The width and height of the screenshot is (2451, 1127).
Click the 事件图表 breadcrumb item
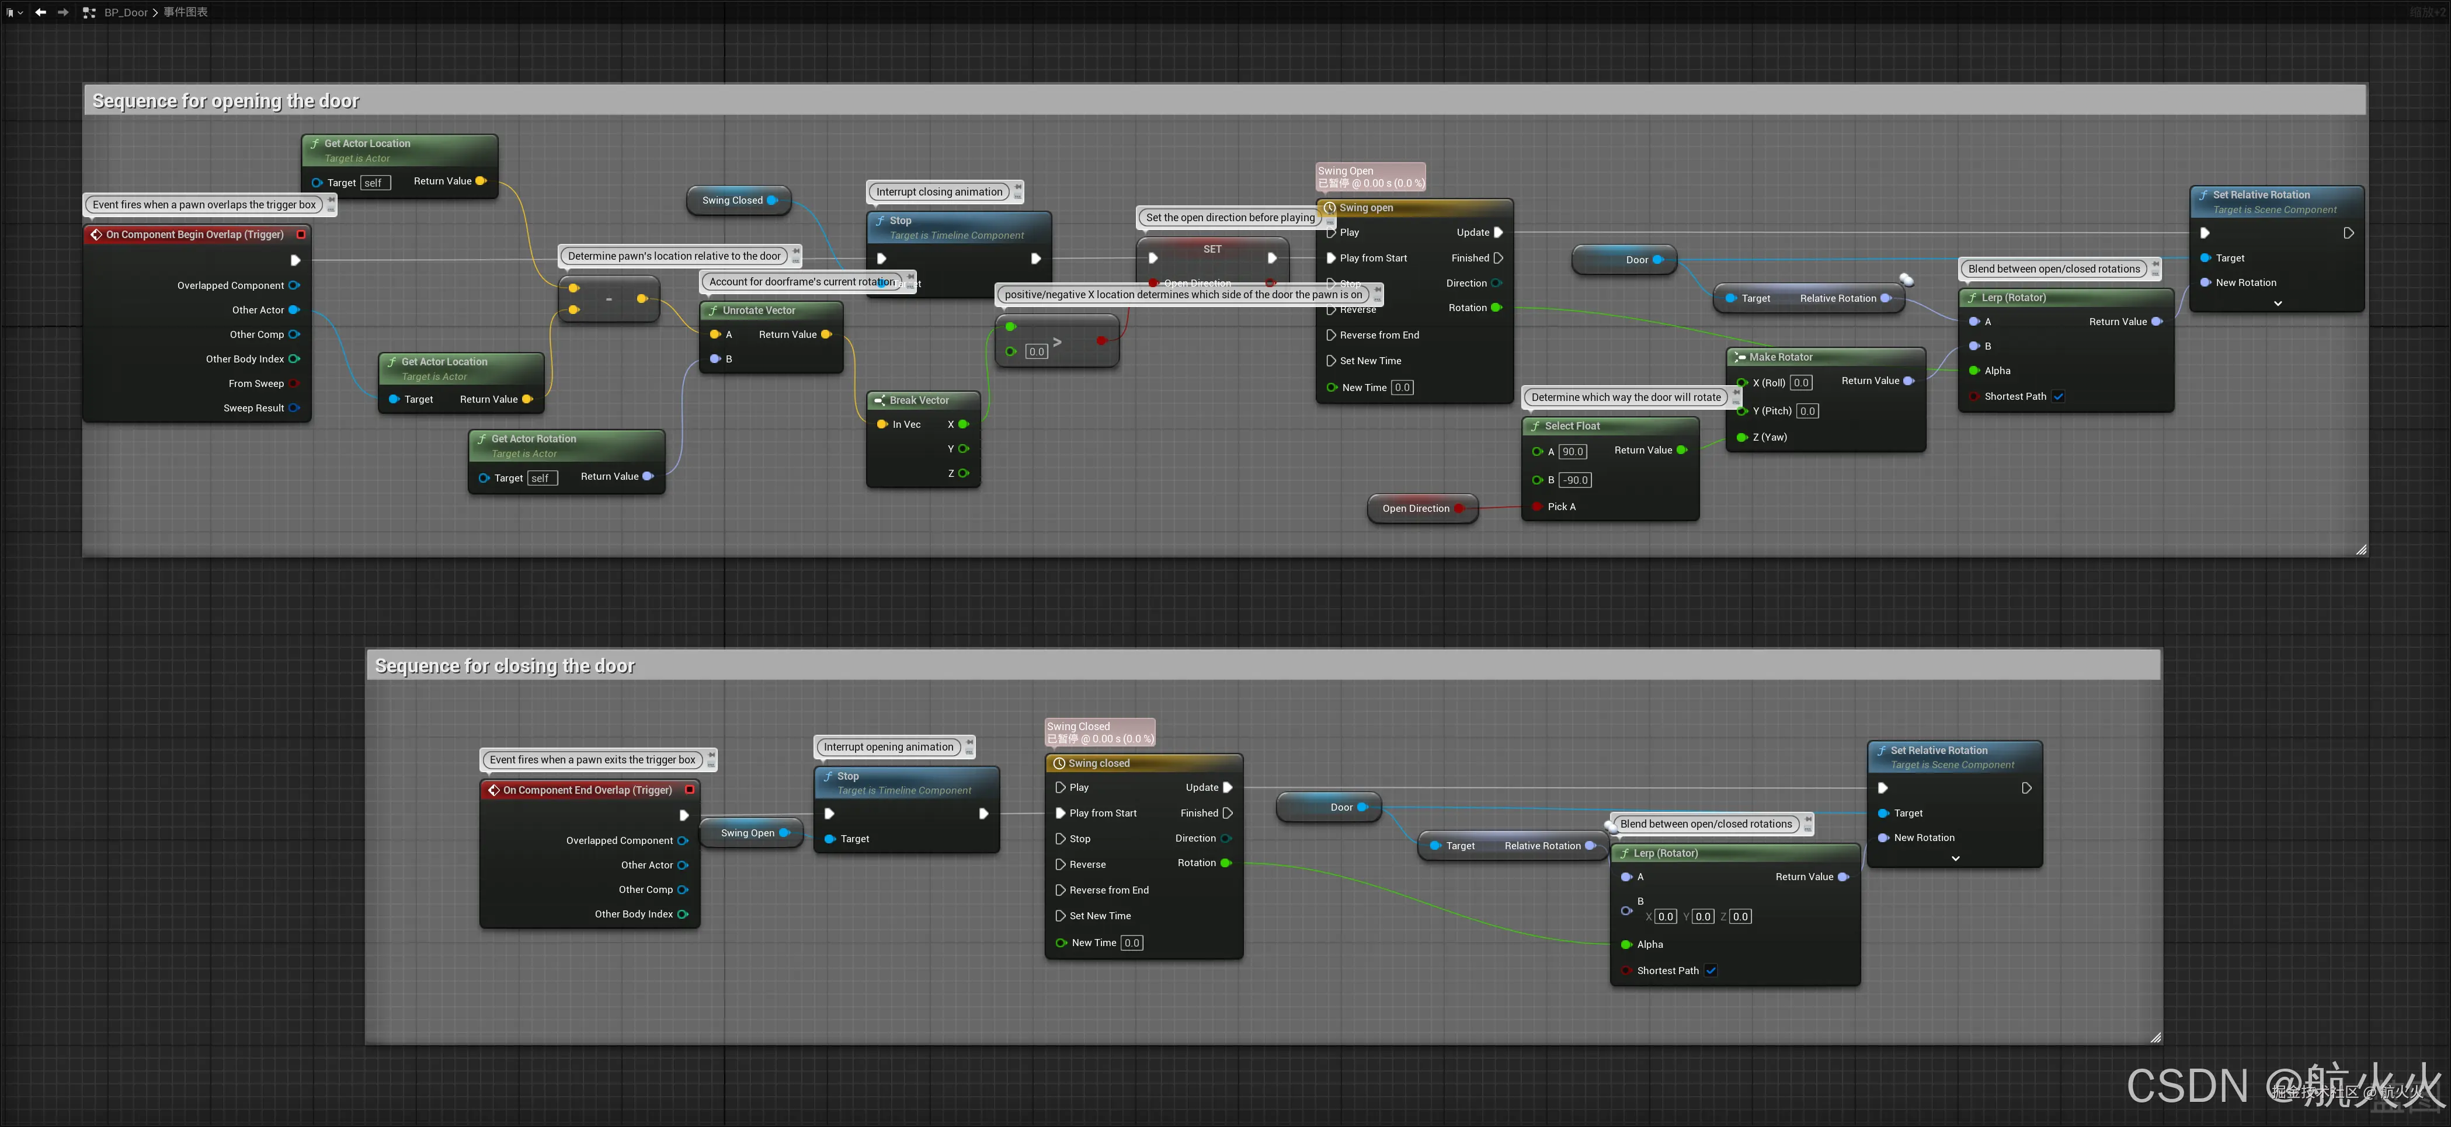click(x=186, y=12)
